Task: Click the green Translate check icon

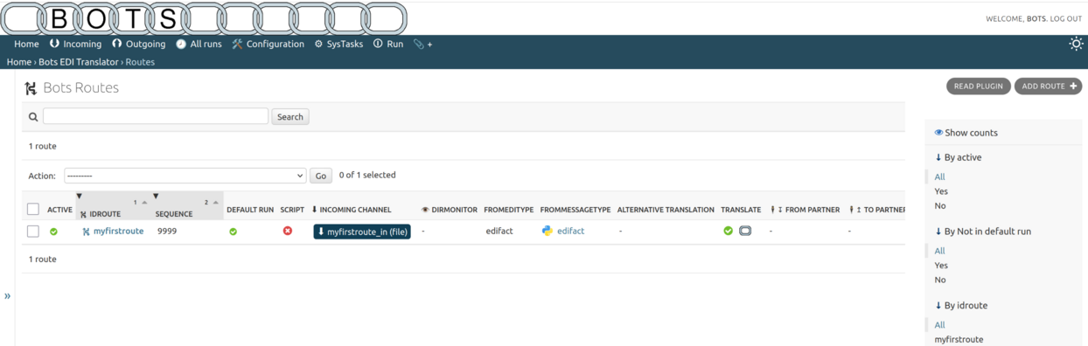Action: (728, 231)
